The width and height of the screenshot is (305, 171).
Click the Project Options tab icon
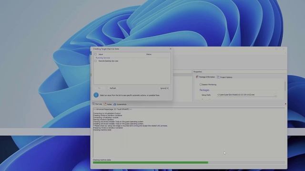pyautogui.click(x=218, y=77)
